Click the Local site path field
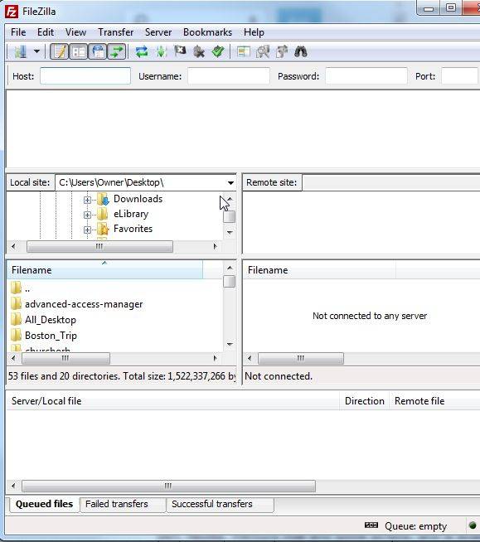480x542 pixels. pos(140,182)
